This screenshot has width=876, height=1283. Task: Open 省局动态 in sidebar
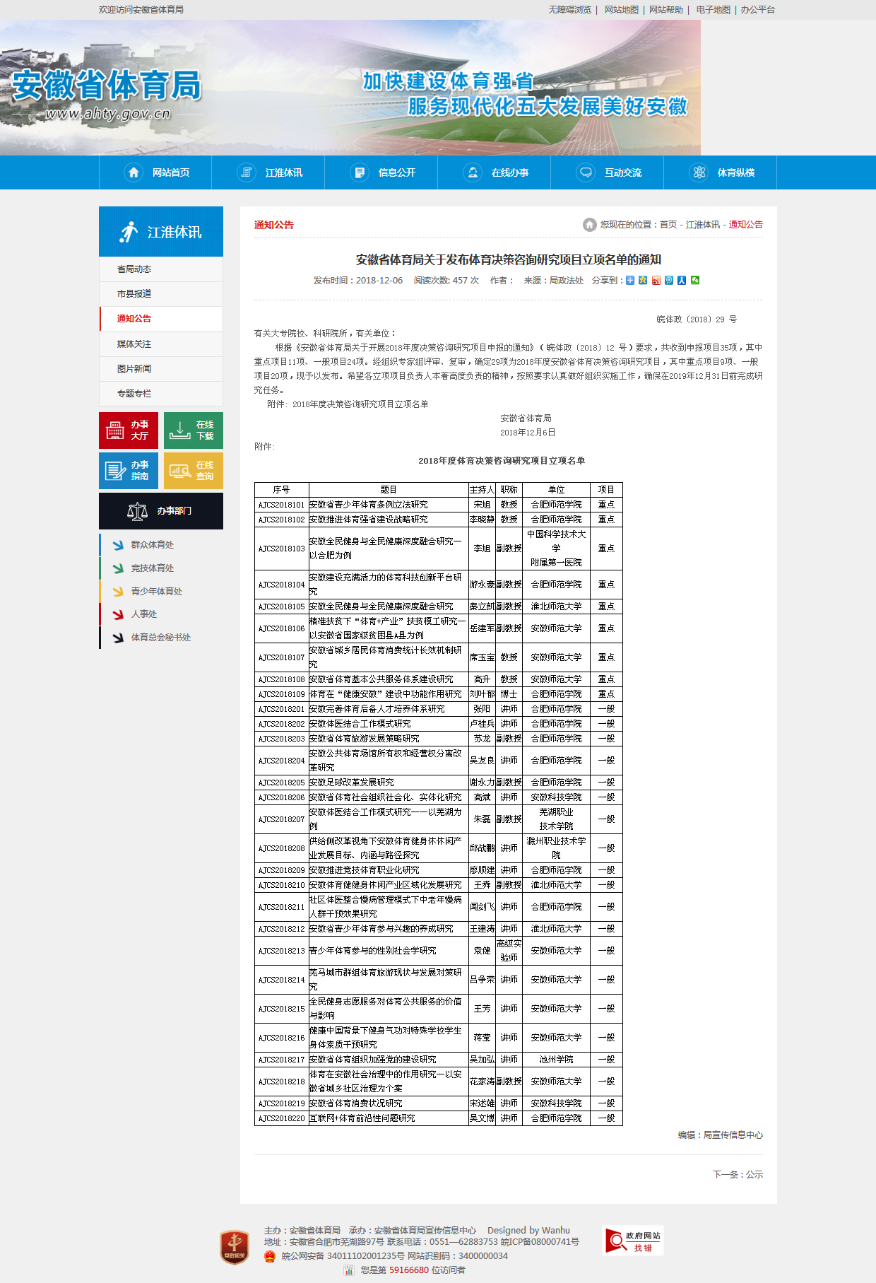(134, 269)
